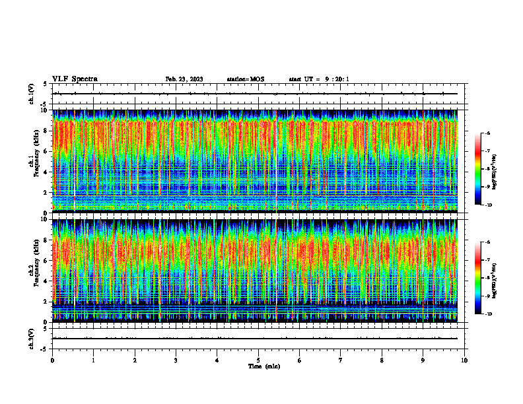Viewport: 523px width, 404px height.
Task: Click the ch.1 "Frequency (kHz)" axis label
Action: [x=36, y=153]
